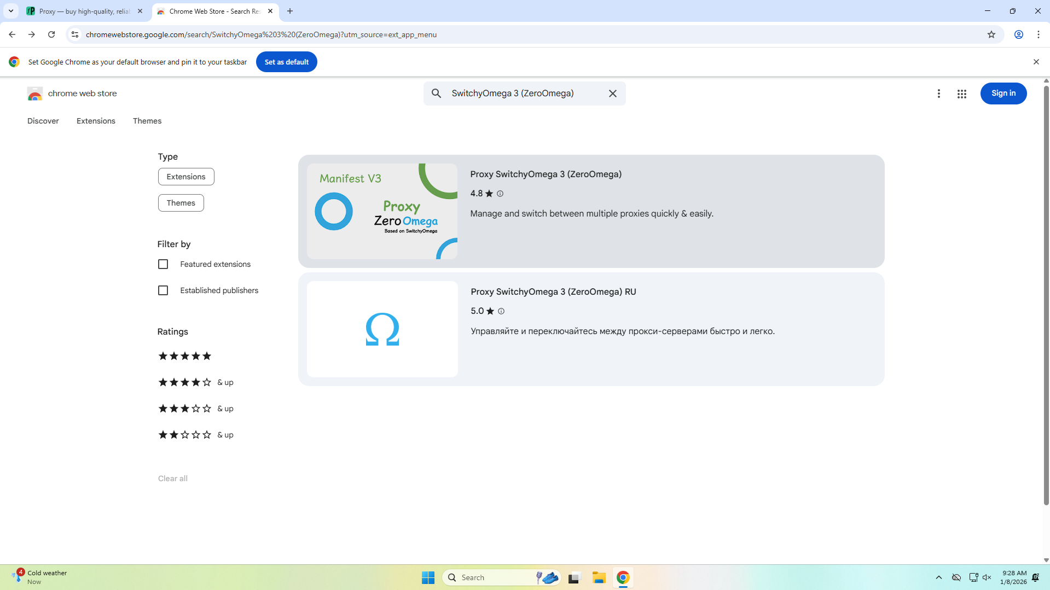The image size is (1050, 590).
Task: Dismiss the default browser infobar
Action: tap(1036, 62)
